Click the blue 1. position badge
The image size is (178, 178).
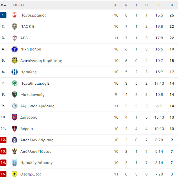point(3,15)
